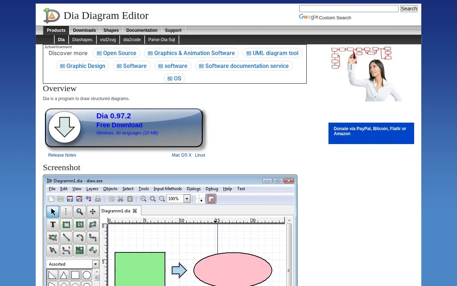457x286 pixels.
Task: Open the 100% zoom dropdown
Action: tap(187, 199)
